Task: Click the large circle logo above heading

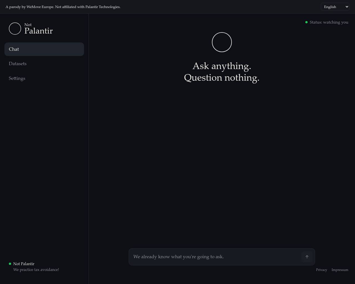Action: click(x=222, y=42)
